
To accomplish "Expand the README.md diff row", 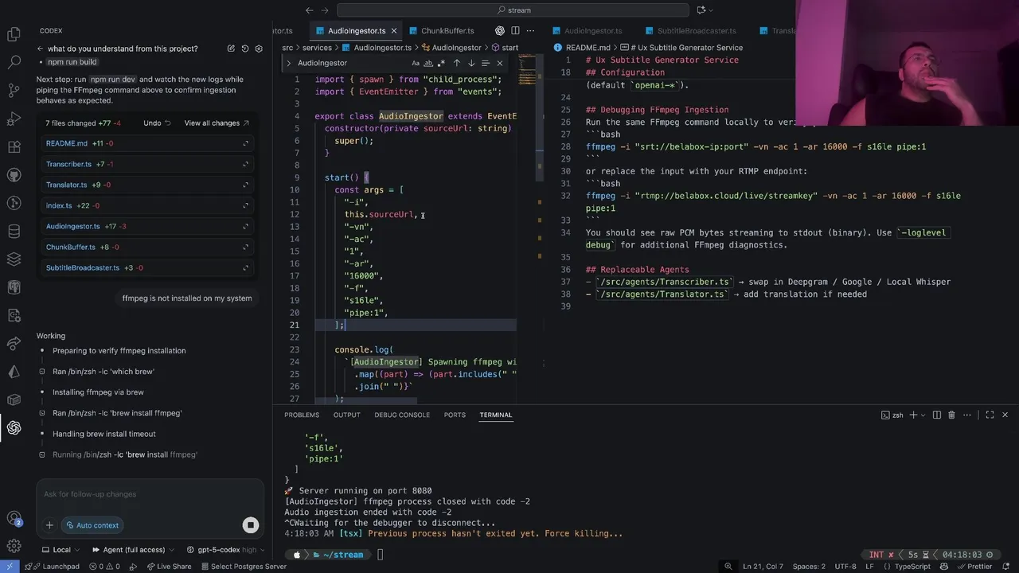I will [x=245, y=143].
